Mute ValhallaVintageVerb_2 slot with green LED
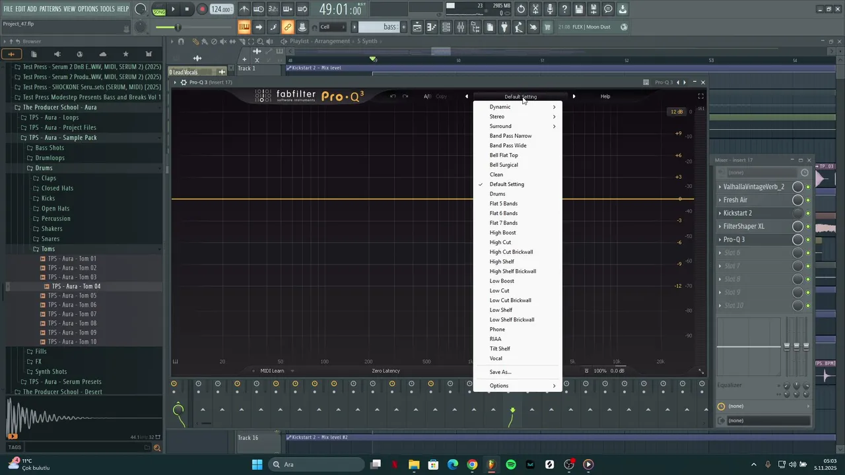This screenshot has width=845, height=475. [x=808, y=187]
